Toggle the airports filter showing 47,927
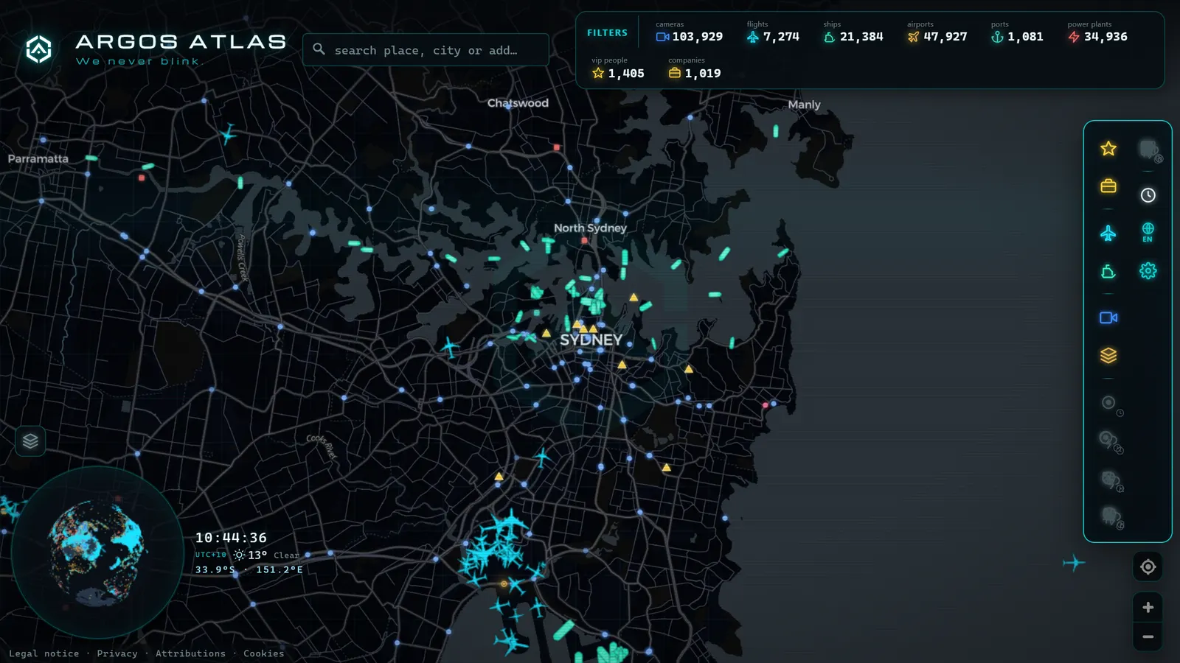 (937, 32)
